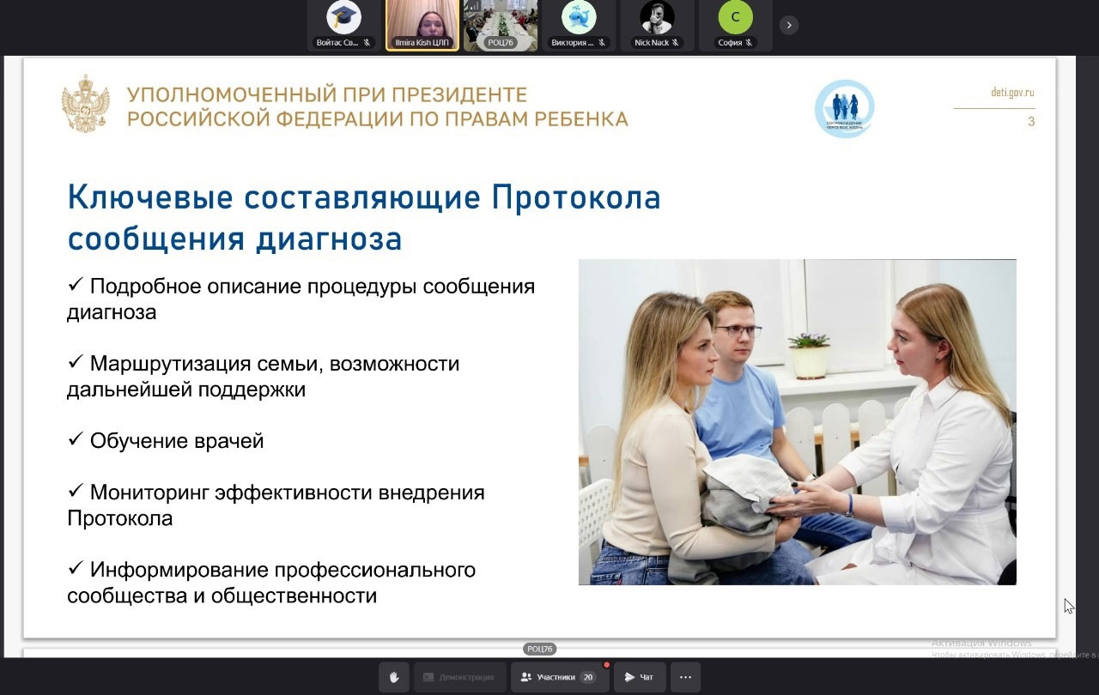Click muted microphone icon on Nick Nack tile

coord(676,43)
